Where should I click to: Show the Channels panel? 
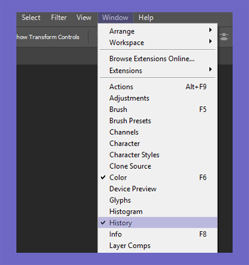124,132
